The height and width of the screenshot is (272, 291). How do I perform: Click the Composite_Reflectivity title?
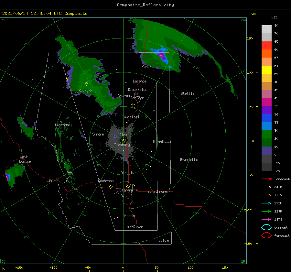[145, 5]
